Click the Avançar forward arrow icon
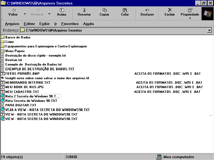Image resolution: width=214 pixels, height=160 pixels. [x=38, y=10]
